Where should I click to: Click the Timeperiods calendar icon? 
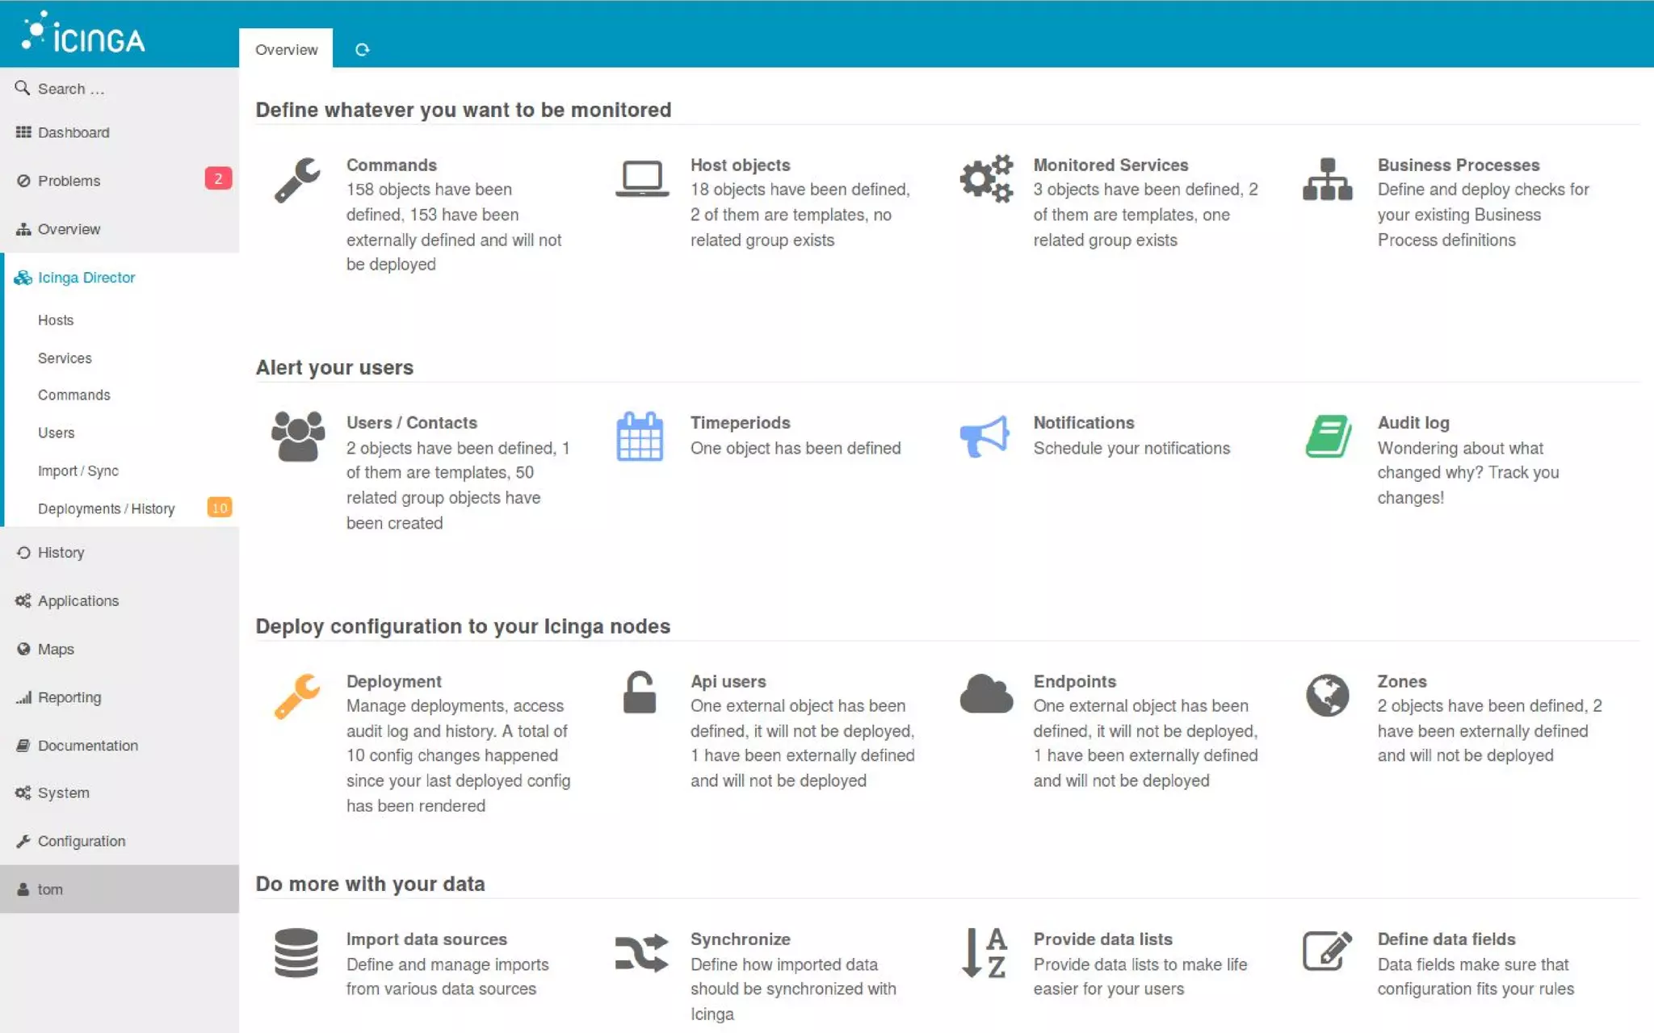[640, 437]
